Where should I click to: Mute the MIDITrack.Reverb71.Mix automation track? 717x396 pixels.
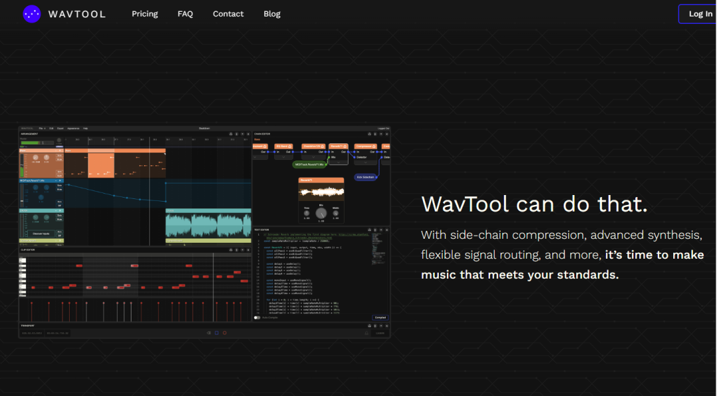[60, 190]
